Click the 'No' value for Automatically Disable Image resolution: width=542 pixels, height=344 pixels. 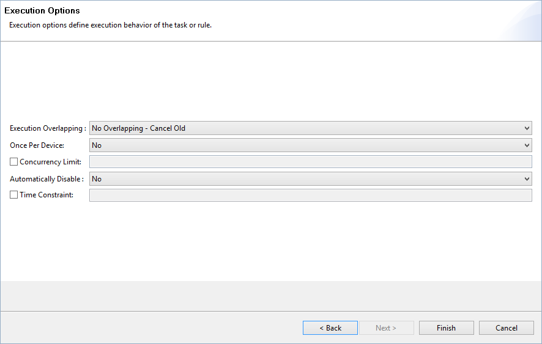tap(97, 179)
